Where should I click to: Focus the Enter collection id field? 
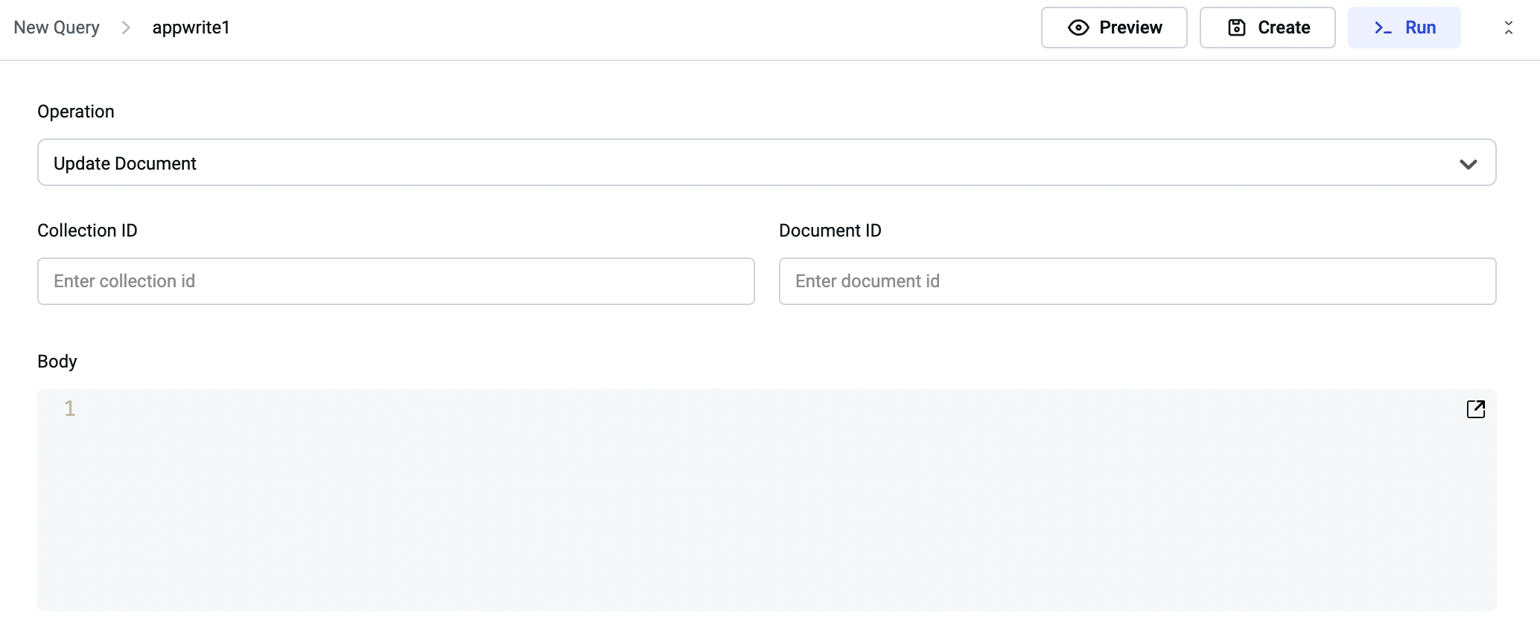click(x=395, y=281)
